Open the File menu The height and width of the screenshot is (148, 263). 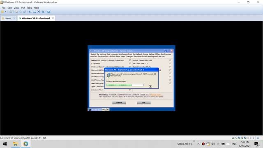click(x=3, y=8)
